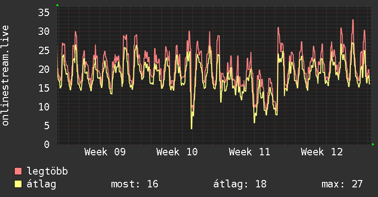Click the y-axis value 0
378x197 pixels.
(47, 144)
